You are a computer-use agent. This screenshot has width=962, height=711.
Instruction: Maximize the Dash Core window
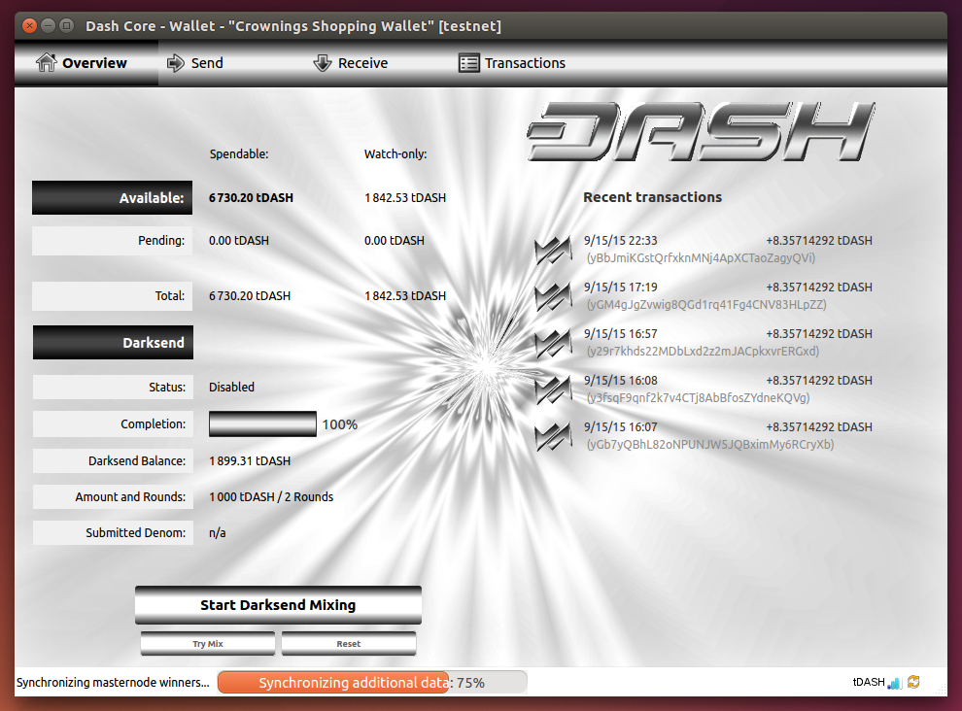[67, 26]
